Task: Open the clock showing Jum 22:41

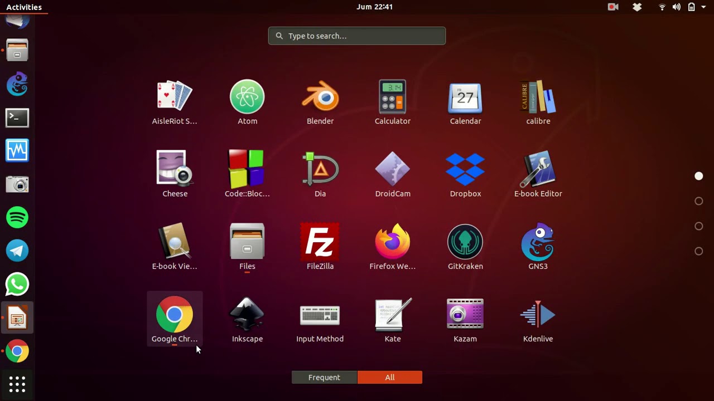Action: 375,7
